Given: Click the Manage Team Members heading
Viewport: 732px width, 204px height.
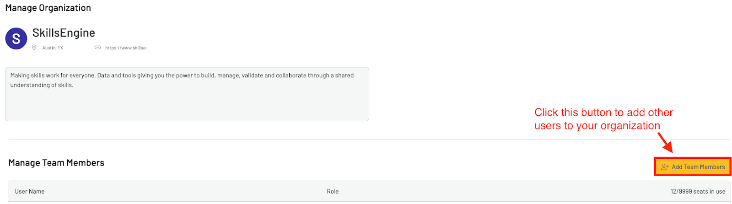Looking at the screenshot, I should tap(56, 163).
